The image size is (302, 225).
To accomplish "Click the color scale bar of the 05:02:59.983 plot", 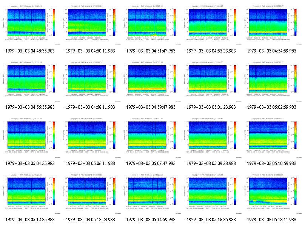I will (x=296, y=79).
